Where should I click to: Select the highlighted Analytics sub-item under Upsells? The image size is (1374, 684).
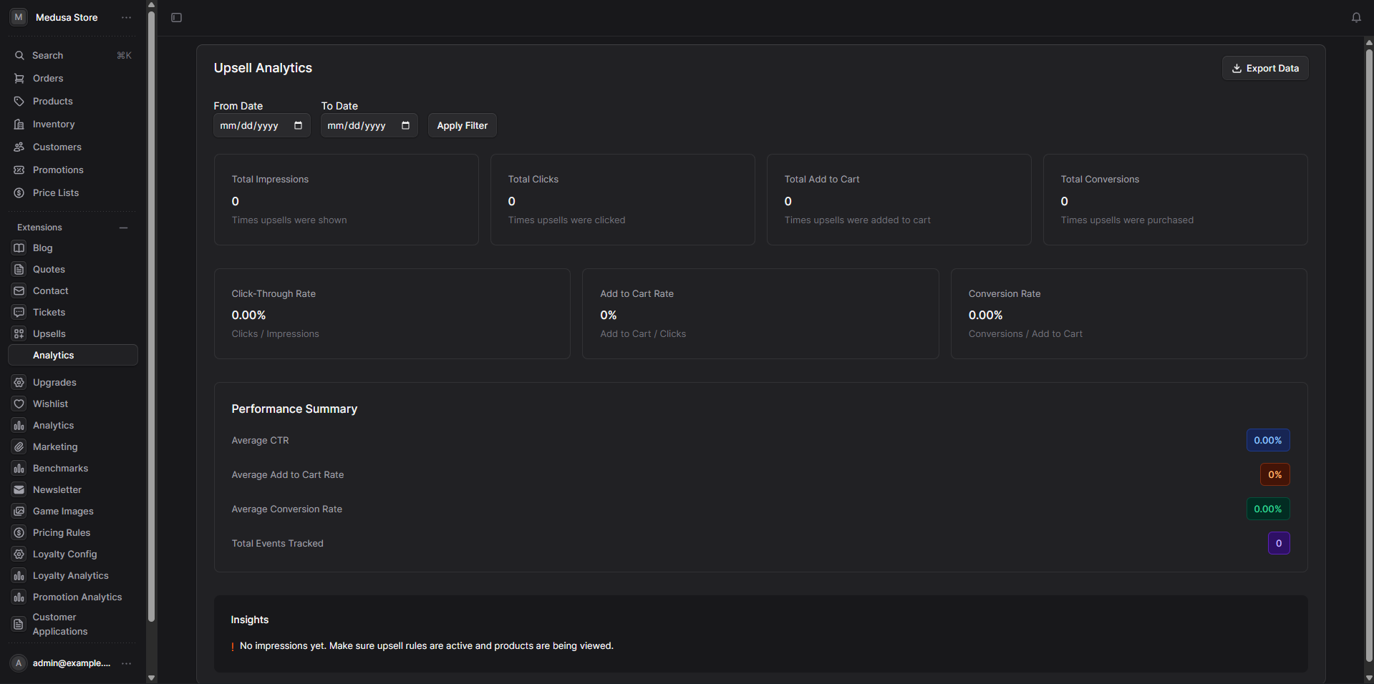click(x=72, y=355)
